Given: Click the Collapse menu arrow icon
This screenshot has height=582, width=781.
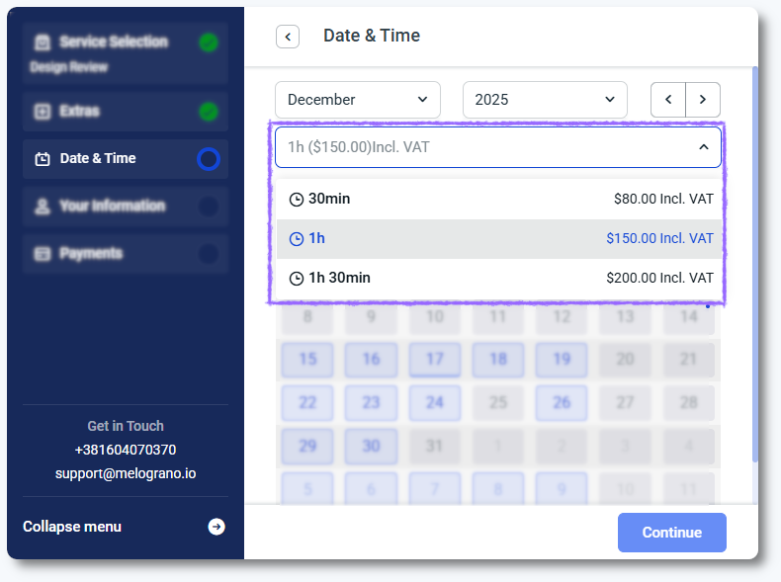Looking at the screenshot, I should pyautogui.click(x=216, y=527).
